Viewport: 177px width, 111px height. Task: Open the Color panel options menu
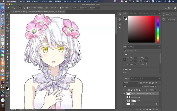click(160, 13)
